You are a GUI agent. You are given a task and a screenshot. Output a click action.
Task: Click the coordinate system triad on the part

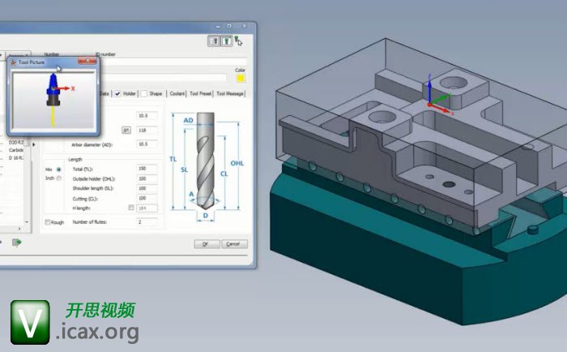tap(439, 96)
